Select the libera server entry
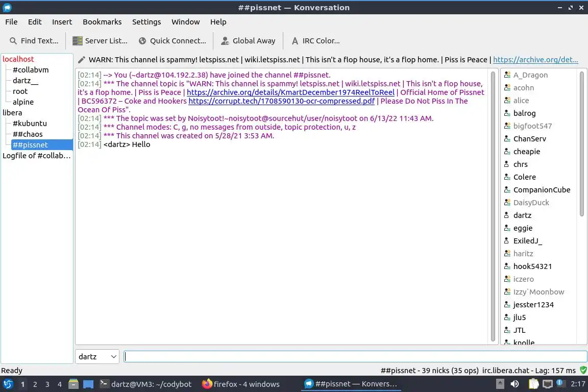This screenshot has height=392, width=588. [x=12, y=112]
